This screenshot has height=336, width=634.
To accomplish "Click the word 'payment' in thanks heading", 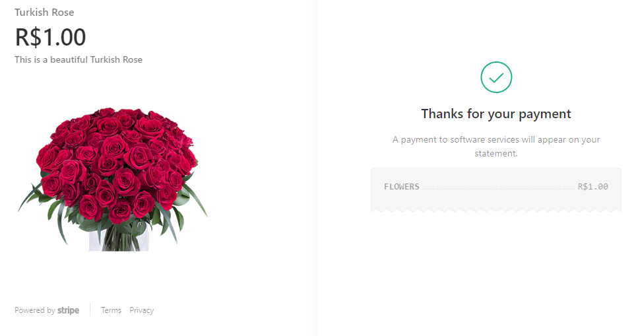I will tap(545, 114).
